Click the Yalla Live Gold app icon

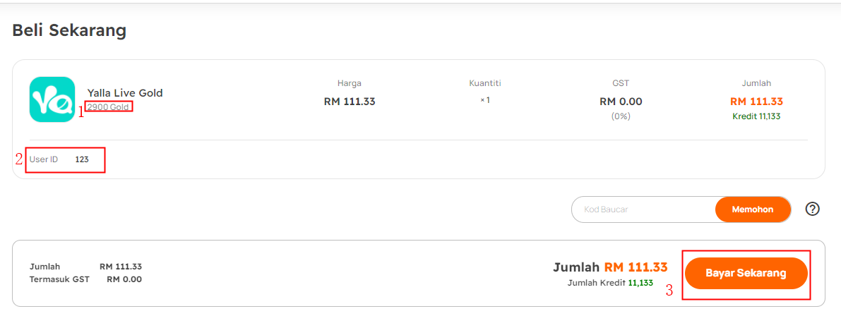(52, 99)
